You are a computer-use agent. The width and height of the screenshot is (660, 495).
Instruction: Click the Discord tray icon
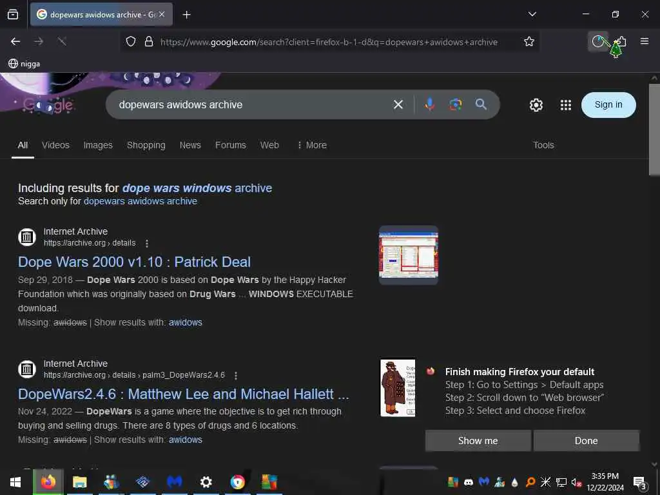point(468,482)
